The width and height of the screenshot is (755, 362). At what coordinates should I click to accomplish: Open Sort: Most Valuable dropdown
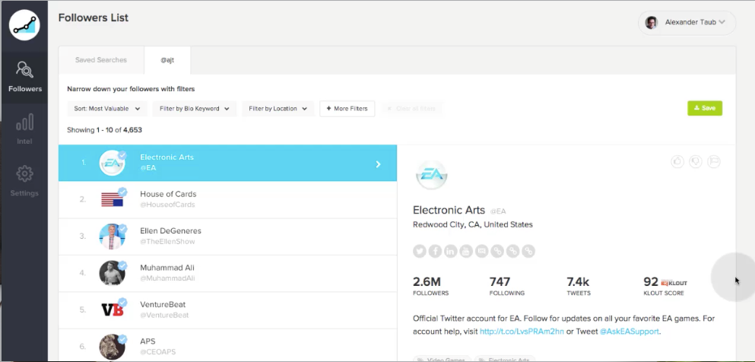pyautogui.click(x=107, y=109)
